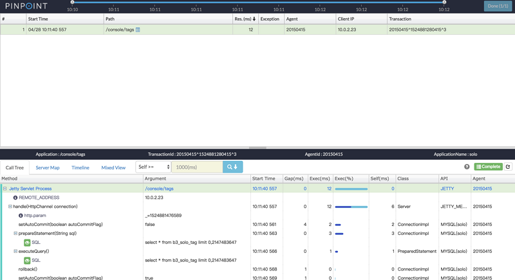Click the http.param annotation label
515x280 pixels.
pyautogui.click(x=35, y=216)
